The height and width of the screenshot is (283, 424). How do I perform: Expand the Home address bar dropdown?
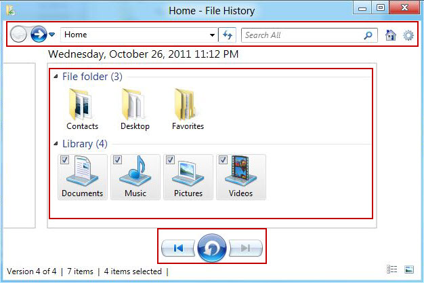tap(212, 35)
